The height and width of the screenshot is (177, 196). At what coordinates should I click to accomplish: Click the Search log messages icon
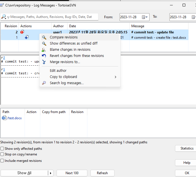tap(44, 83)
